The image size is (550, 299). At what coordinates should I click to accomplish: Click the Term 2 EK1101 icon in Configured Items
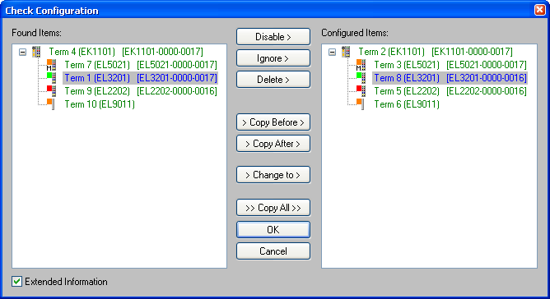tap(346, 52)
